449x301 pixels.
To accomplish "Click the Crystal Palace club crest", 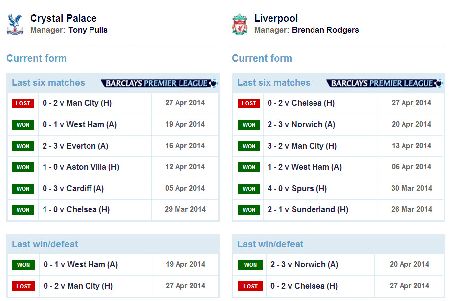I will coord(15,24).
